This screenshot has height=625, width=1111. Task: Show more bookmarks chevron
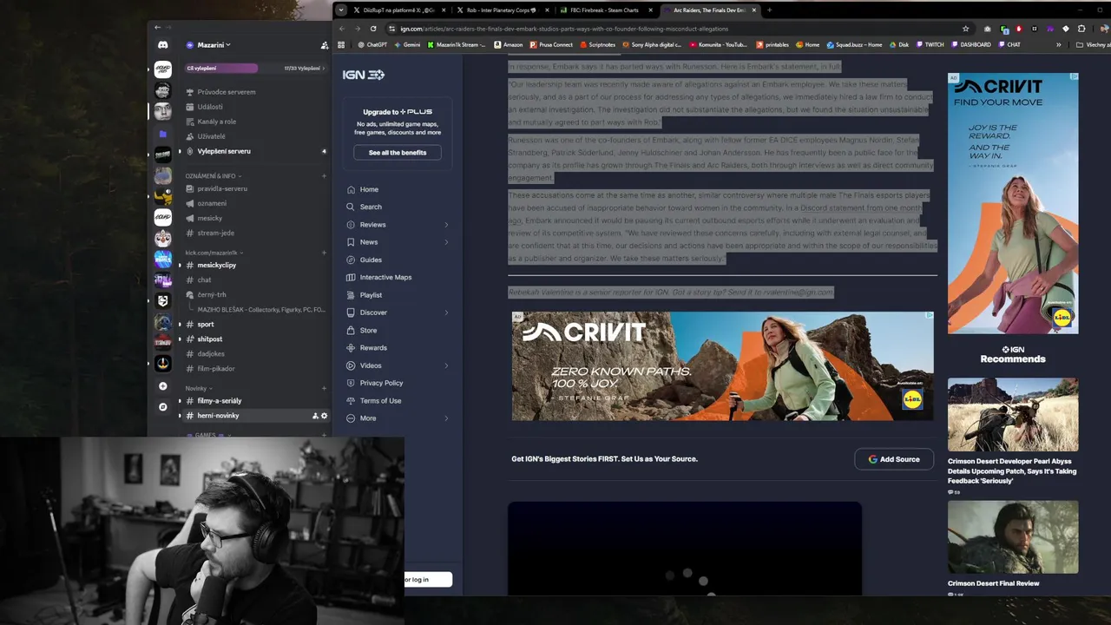[1058, 44]
